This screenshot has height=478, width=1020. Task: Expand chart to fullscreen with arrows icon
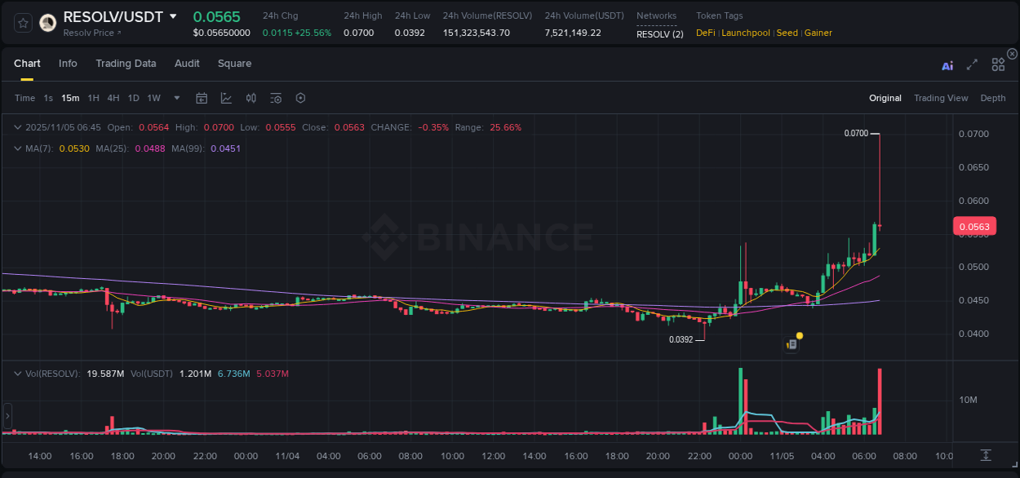[x=972, y=64]
